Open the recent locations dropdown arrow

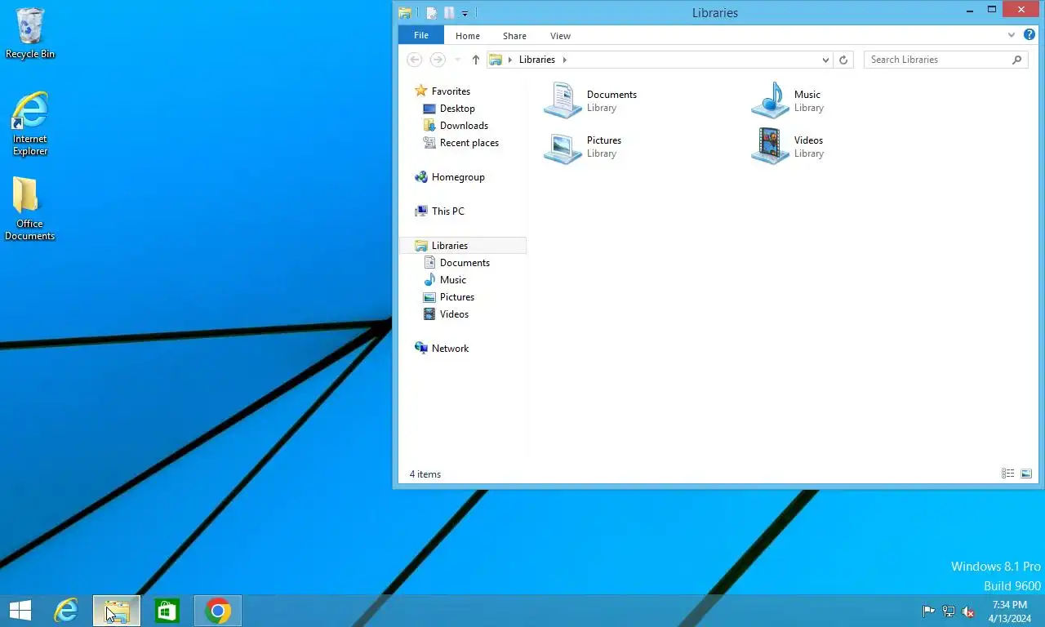click(457, 60)
